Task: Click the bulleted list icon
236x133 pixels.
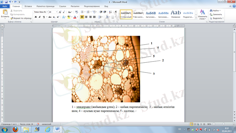Action: coord(82,12)
